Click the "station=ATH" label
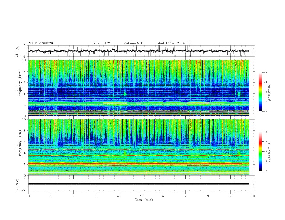 (x=134, y=43)
